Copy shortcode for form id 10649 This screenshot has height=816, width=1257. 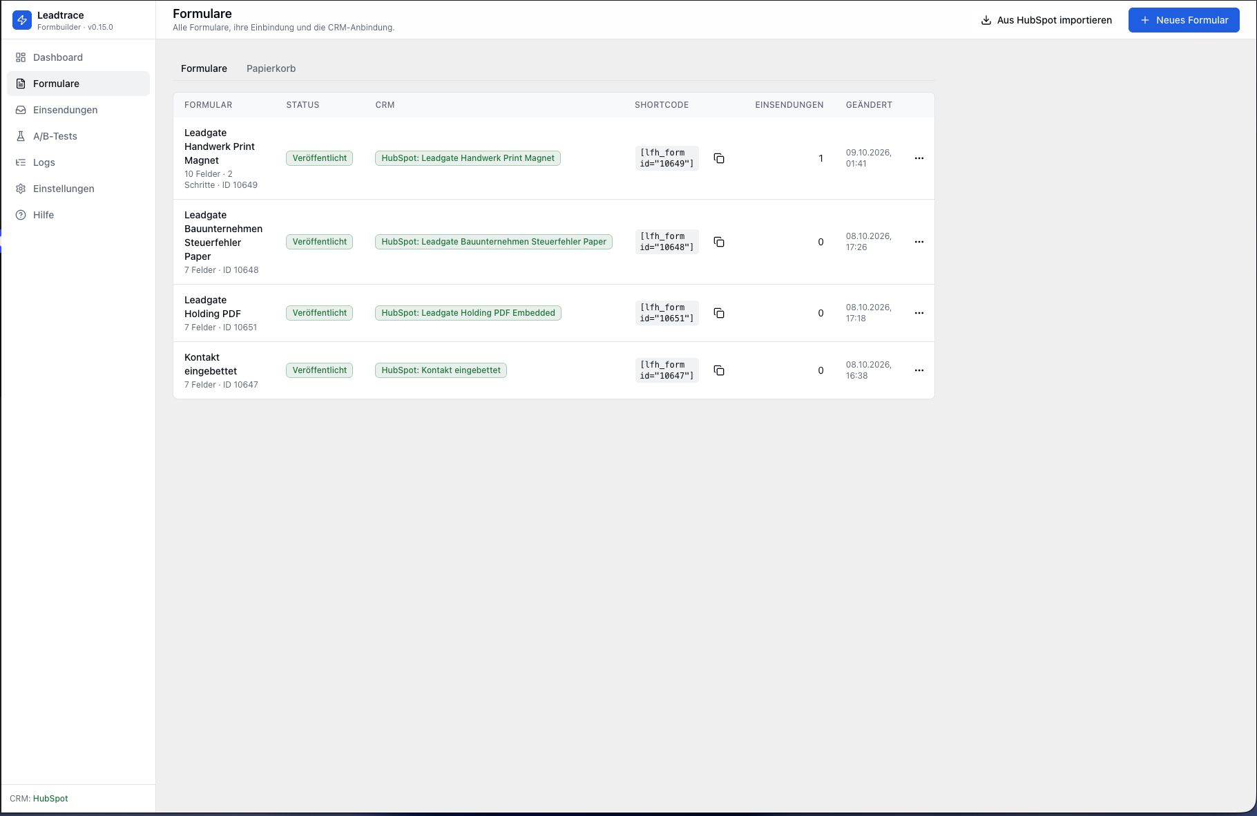coord(719,158)
